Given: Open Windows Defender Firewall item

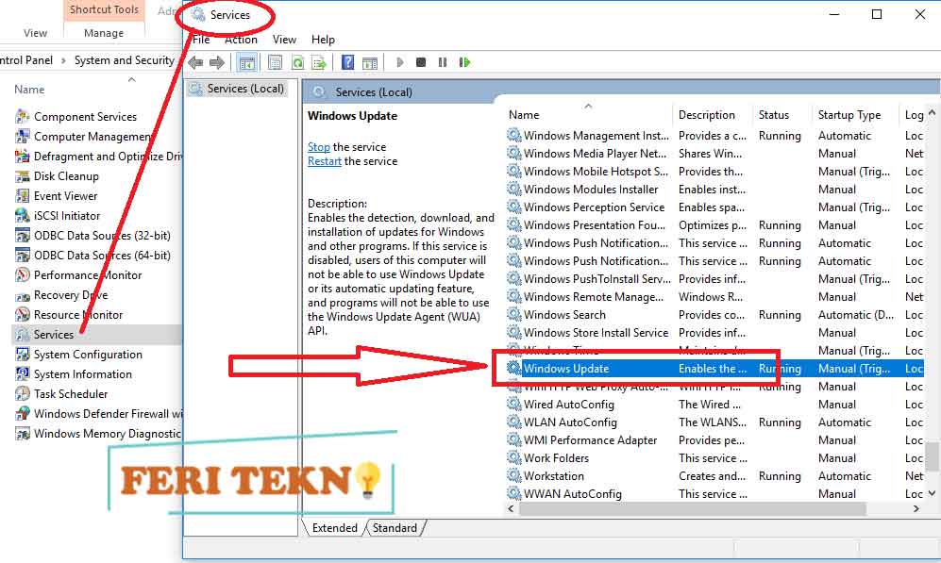Looking at the screenshot, I should pyautogui.click(x=98, y=414).
